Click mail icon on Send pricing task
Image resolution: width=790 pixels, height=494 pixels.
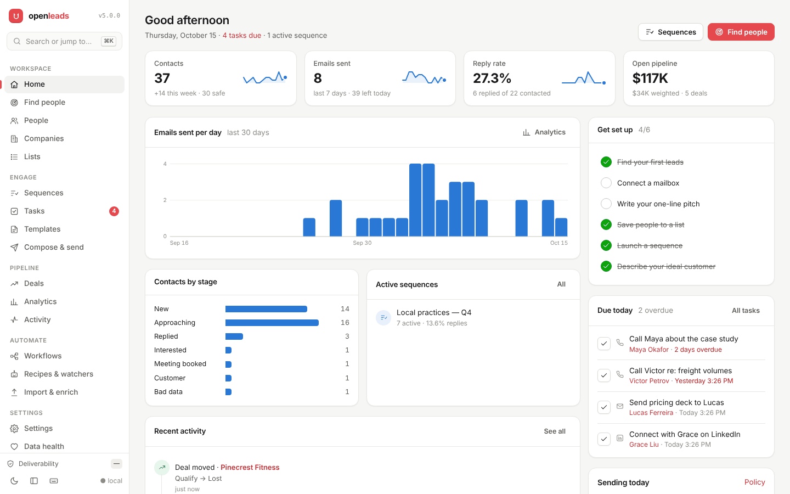point(620,406)
